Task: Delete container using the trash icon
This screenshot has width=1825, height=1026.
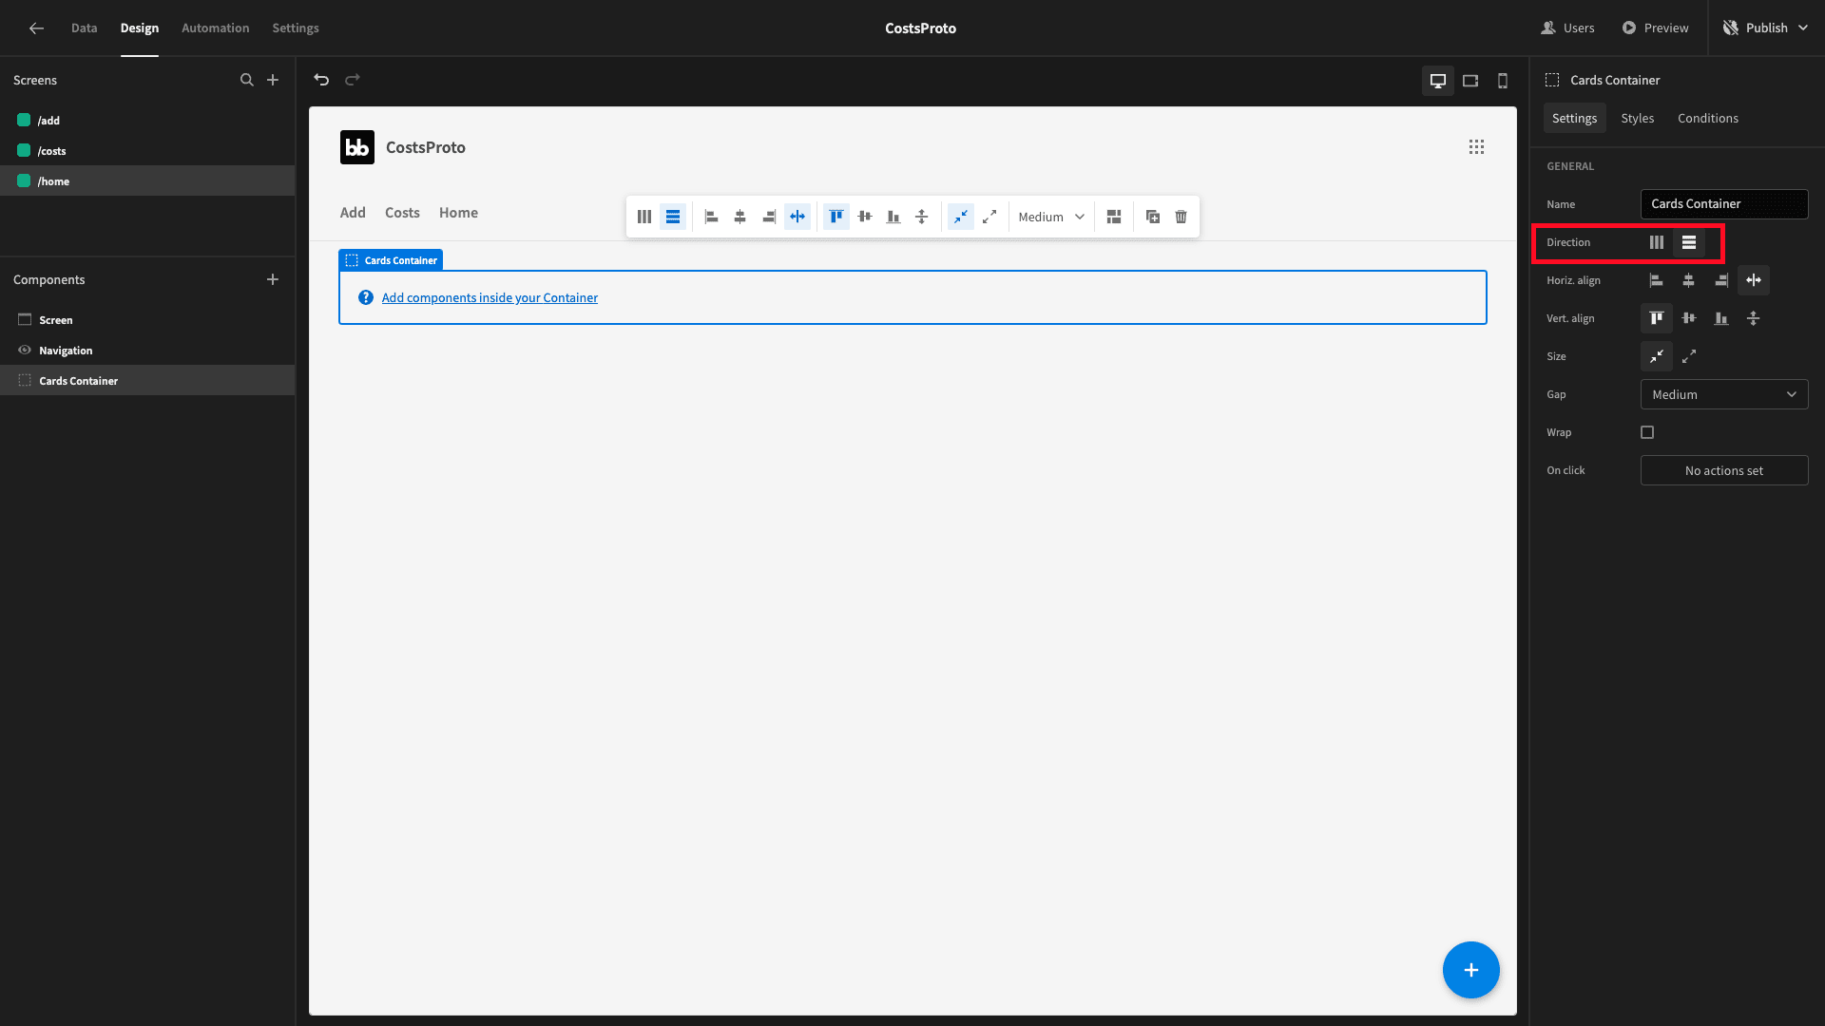Action: (1181, 217)
